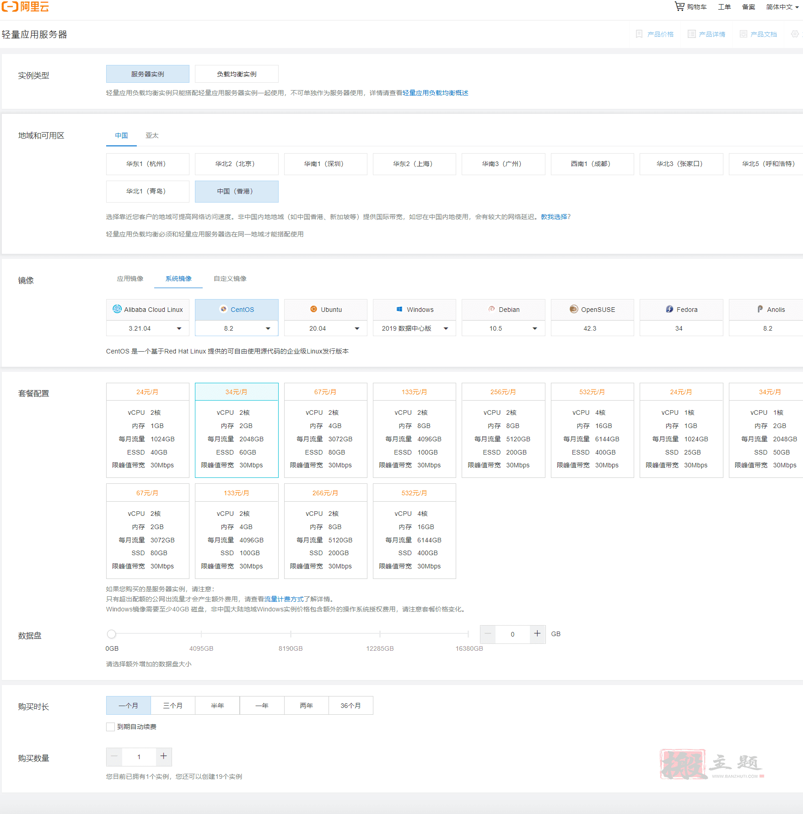
Task: Click the CentOS logo icon
Action: click(223, 309)
